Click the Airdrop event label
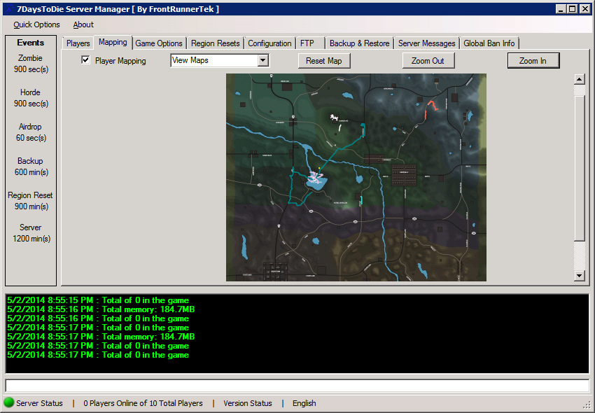This screenshot has width=595, height=413. point(30,127)
